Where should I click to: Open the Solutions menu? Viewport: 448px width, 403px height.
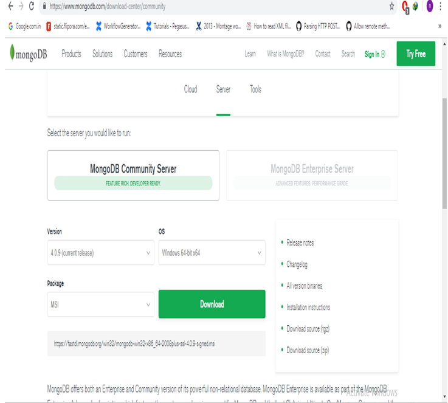pos(102,53)
